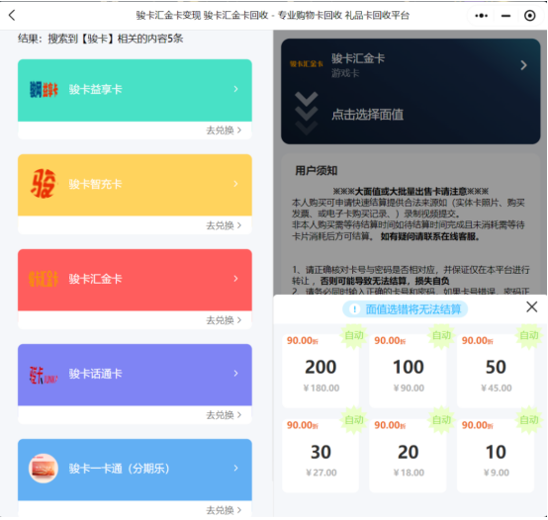Click 去兑换 under 骏卡智充卡
Viewport: 548px width, 520px height.
[x=224, y=225]
